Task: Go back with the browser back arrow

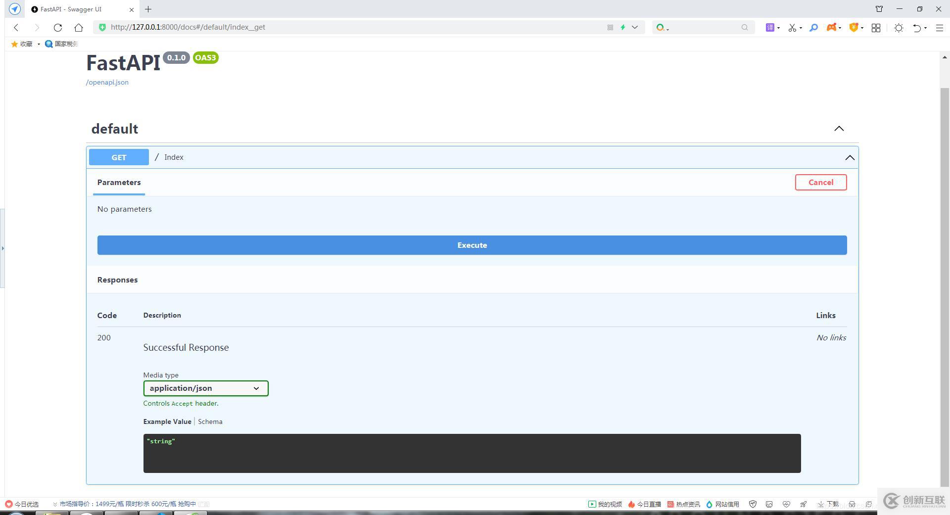Action: click(x=16, y=28)
